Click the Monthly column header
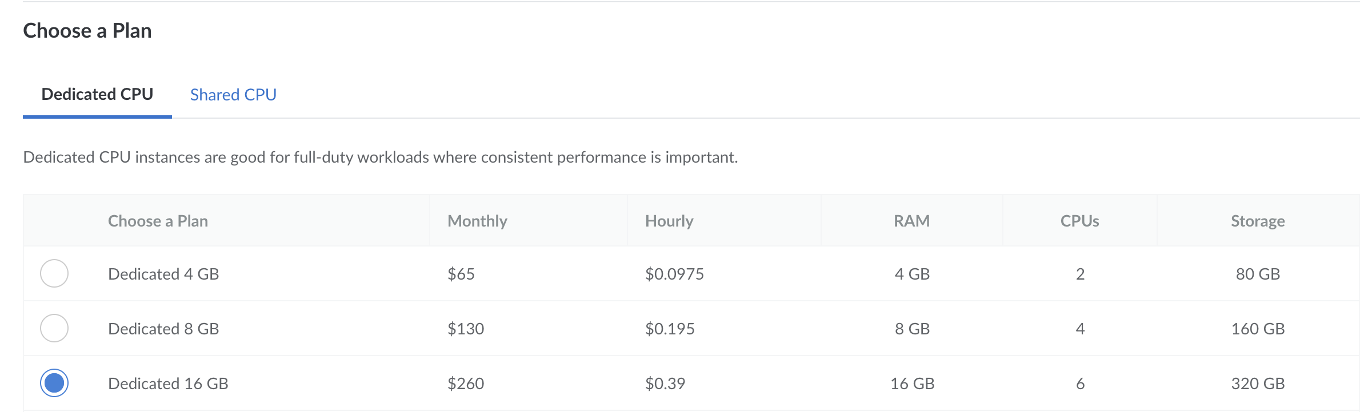Viewport: 1360px width, 412px height. coord(477,221)
